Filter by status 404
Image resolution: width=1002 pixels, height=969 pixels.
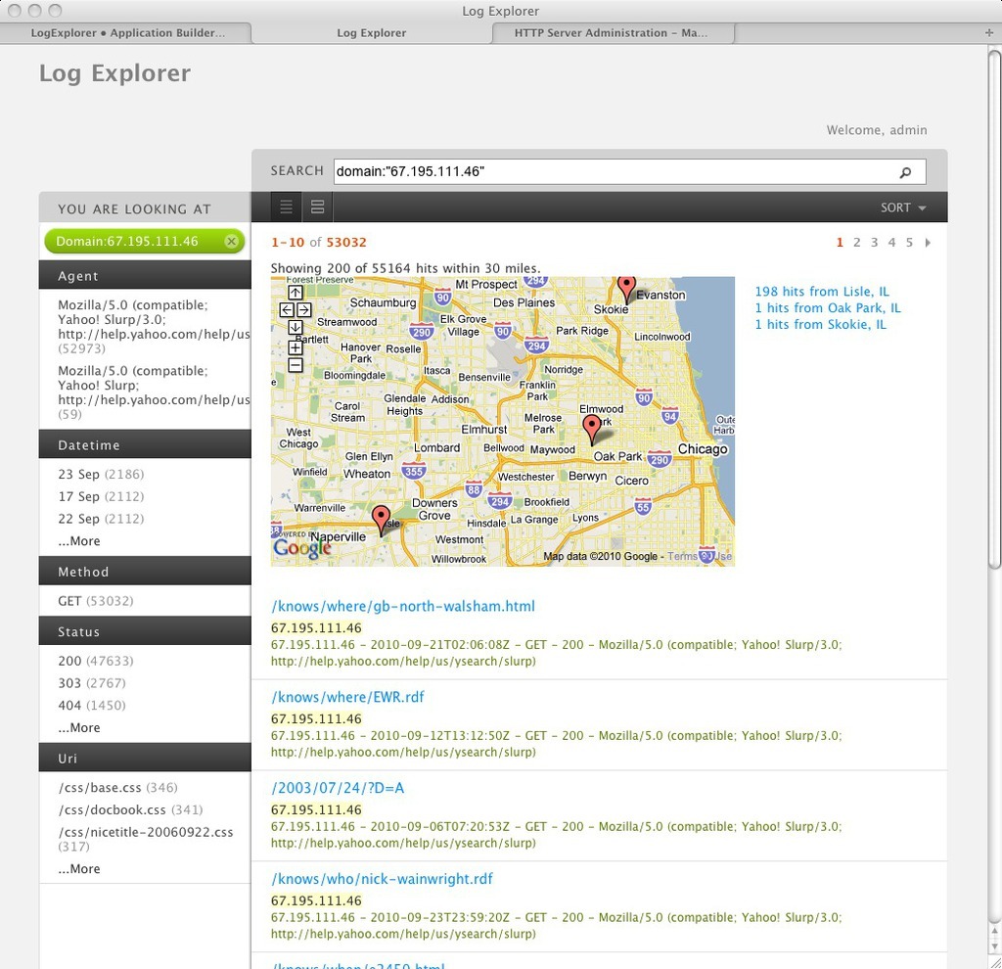92,706
